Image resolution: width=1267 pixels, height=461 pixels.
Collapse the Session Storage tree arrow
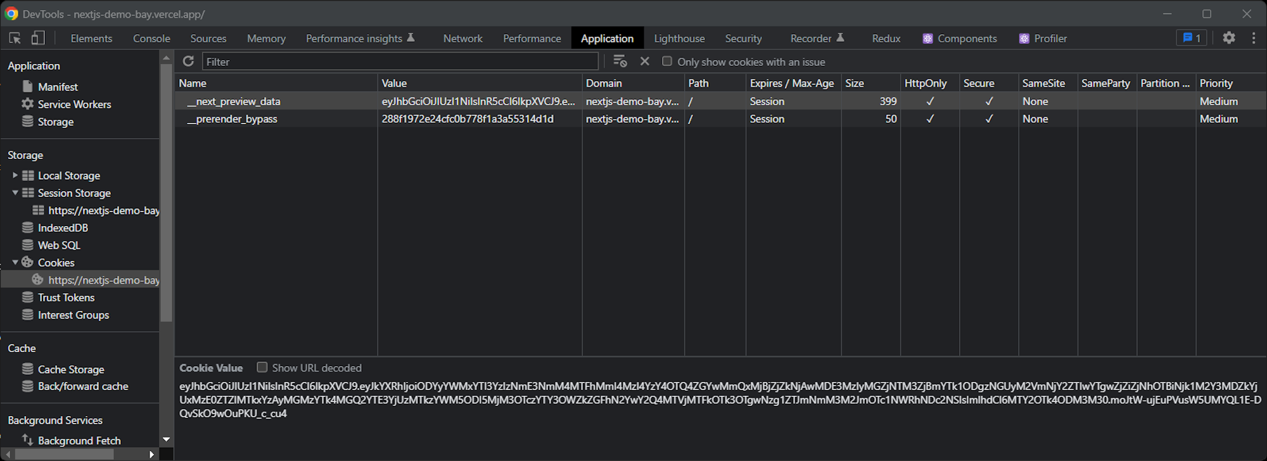[x=15, y=193]
